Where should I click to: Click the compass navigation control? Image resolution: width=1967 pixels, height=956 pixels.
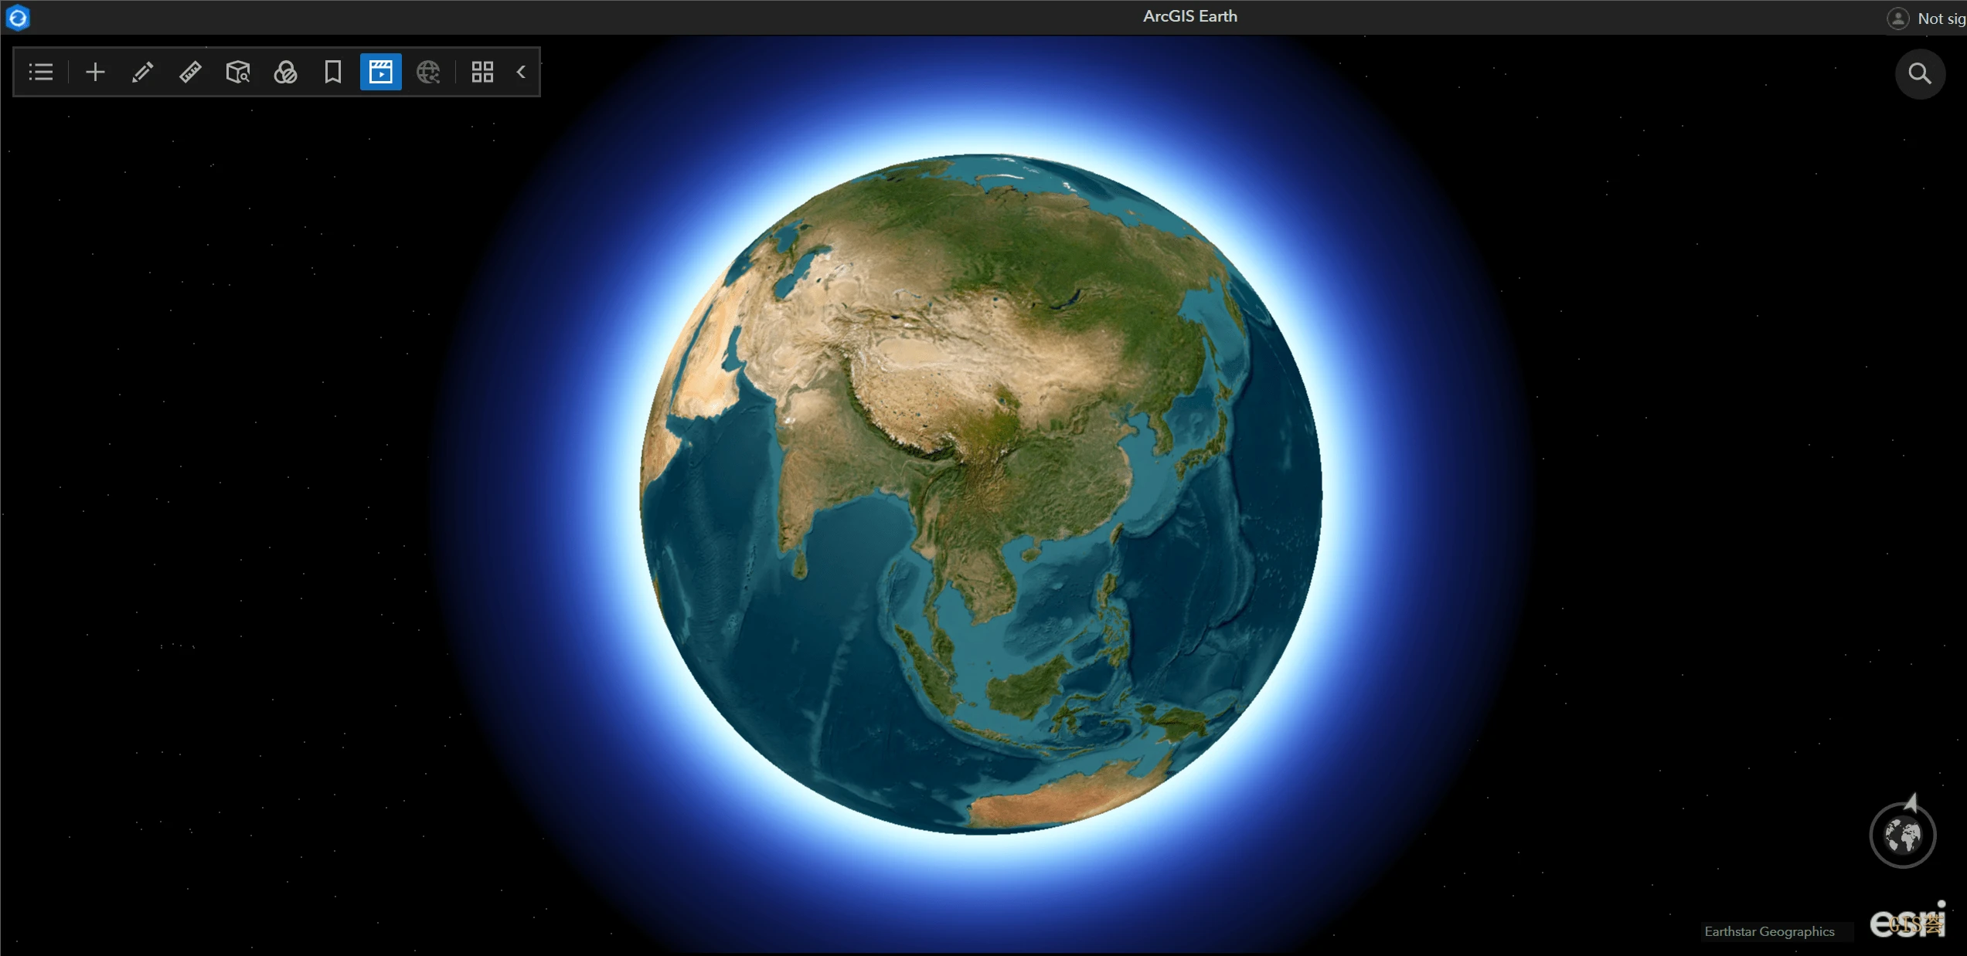pyautogui.click(x=1903, y=834)
